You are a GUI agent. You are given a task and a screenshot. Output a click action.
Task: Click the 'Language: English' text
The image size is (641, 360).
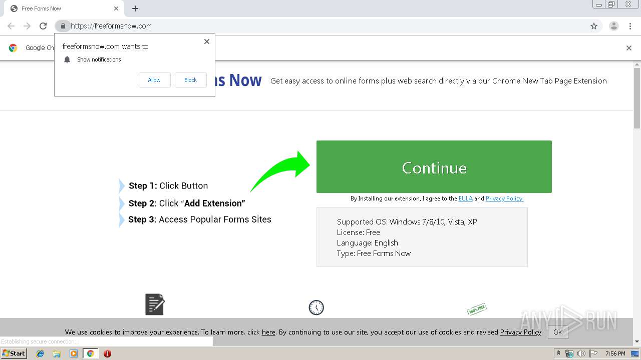coord(368,243)
